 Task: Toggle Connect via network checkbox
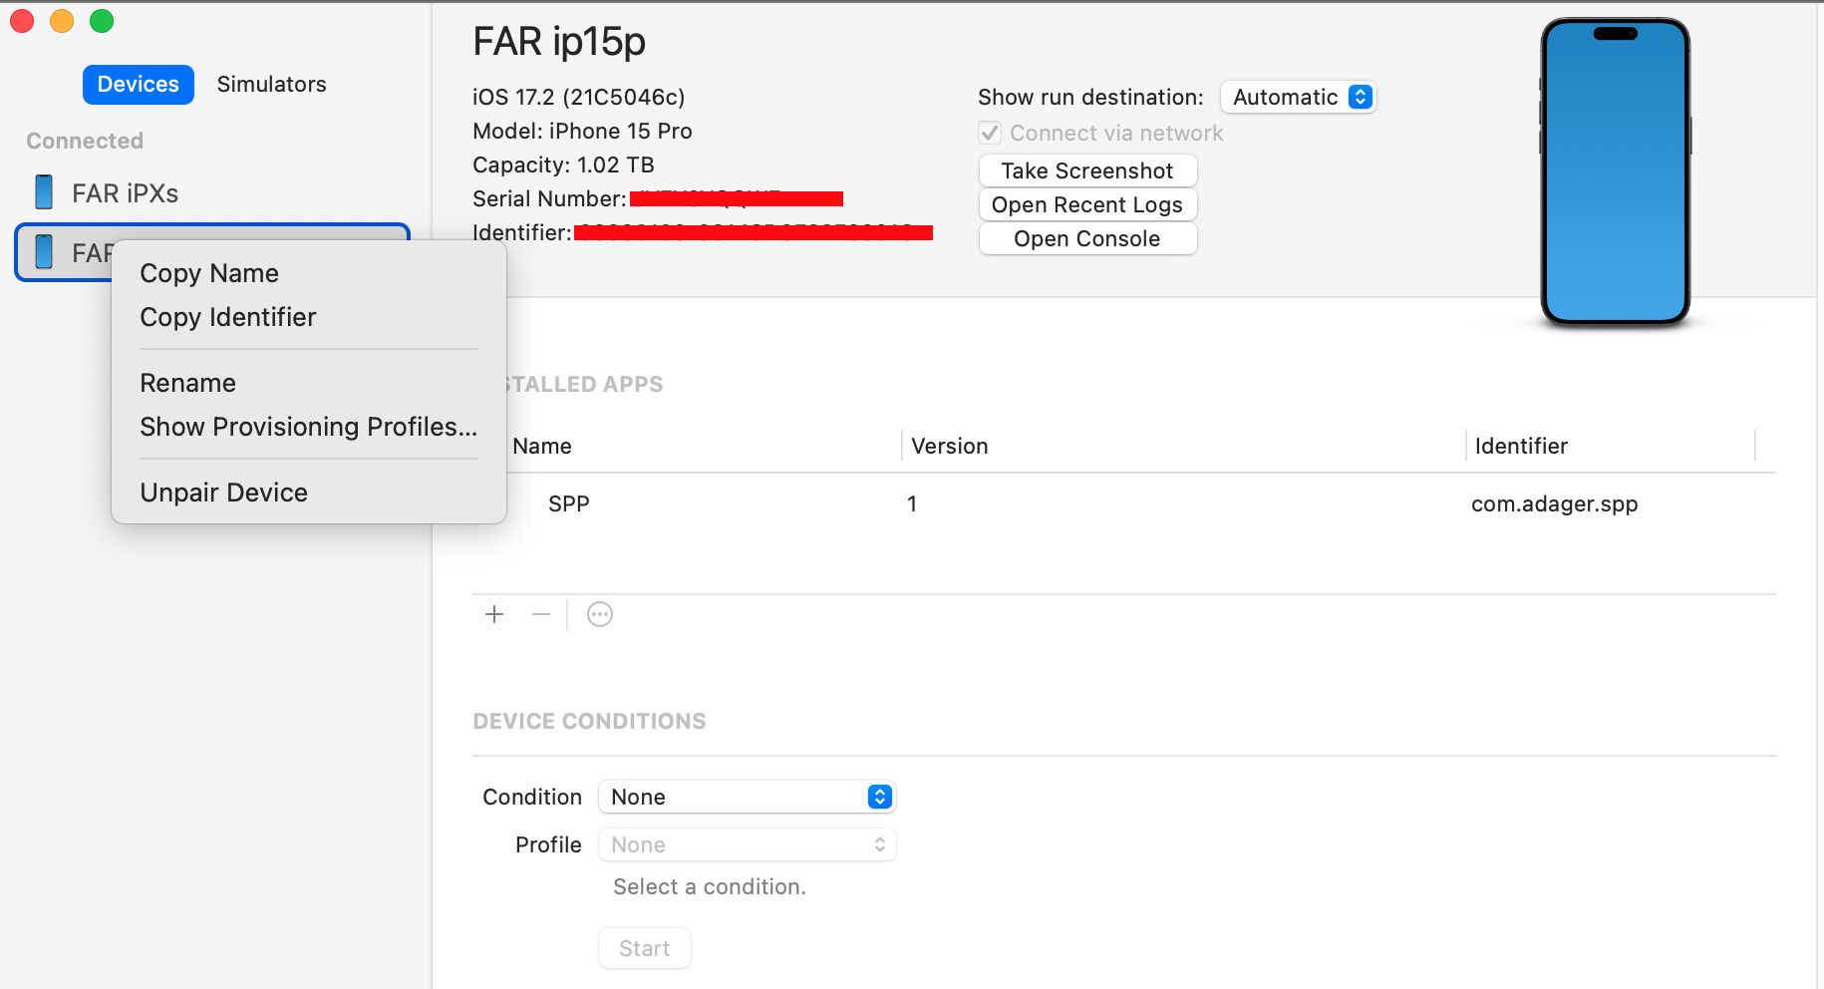pyautogui.click(x=990, y=133)
